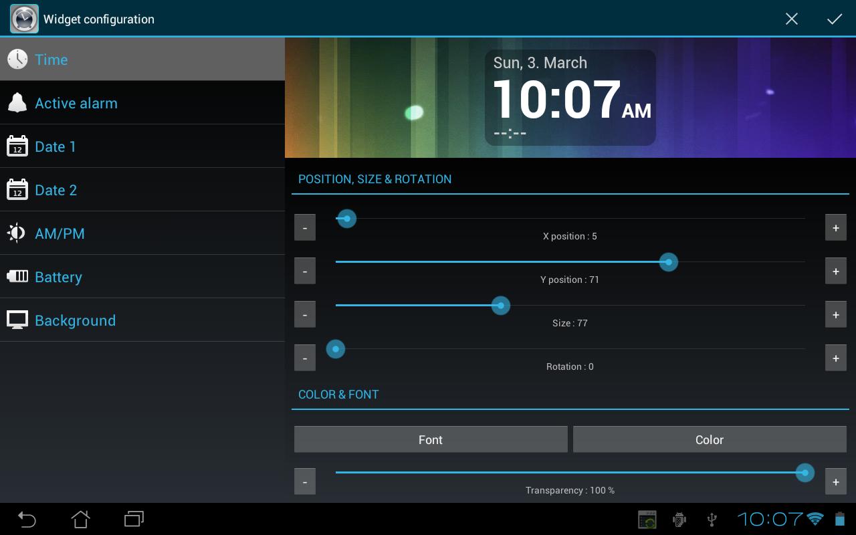The height and width of the screenshot is (535, 856).
Task: Cancel configuration with the X icon
Action: tap(792, 19)
